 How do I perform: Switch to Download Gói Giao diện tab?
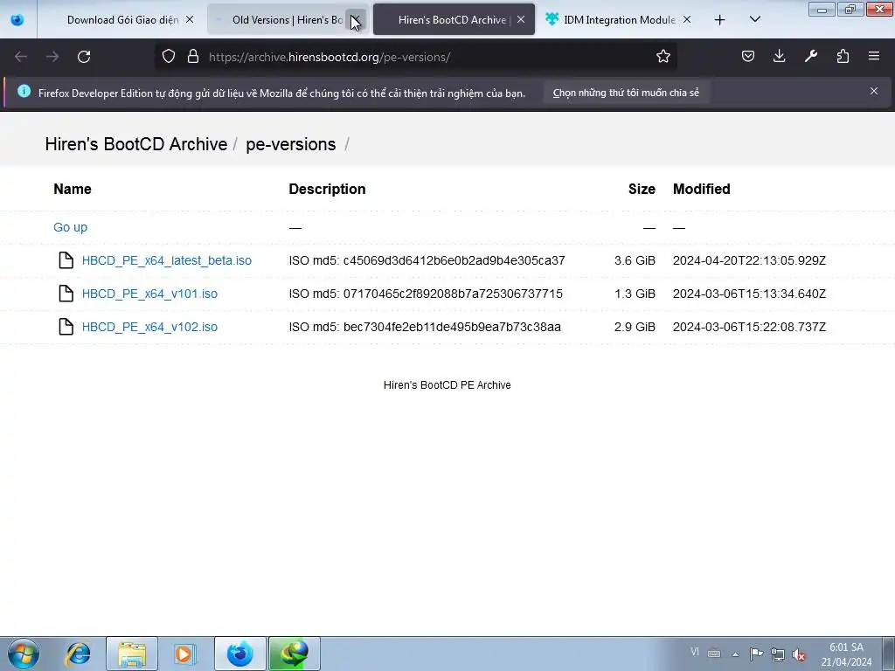click(122, 20)
